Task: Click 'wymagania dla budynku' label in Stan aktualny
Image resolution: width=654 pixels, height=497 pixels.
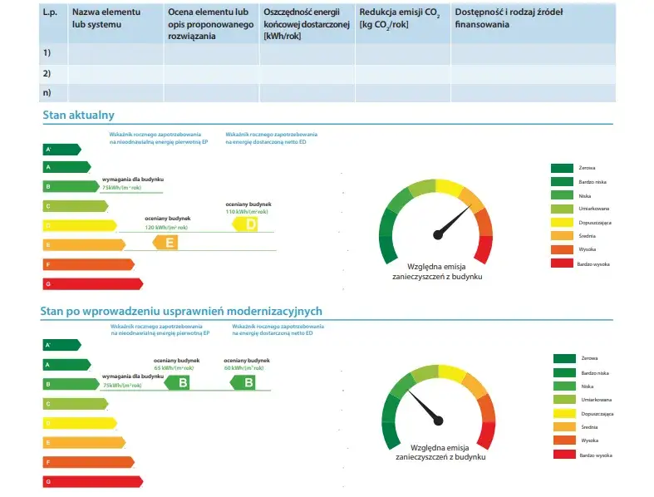Action: coord(132,180)
